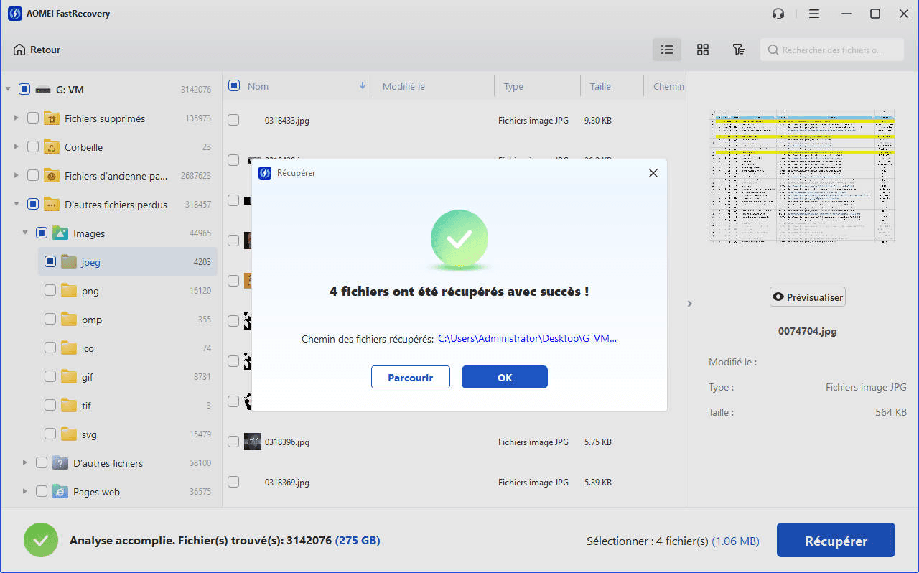Check the box for 0318433.jpg
Screen dimensions: 919x573
coord(233,121)
